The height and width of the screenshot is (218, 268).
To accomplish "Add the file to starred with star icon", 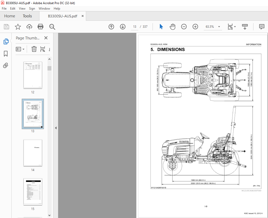I will 18,27.
